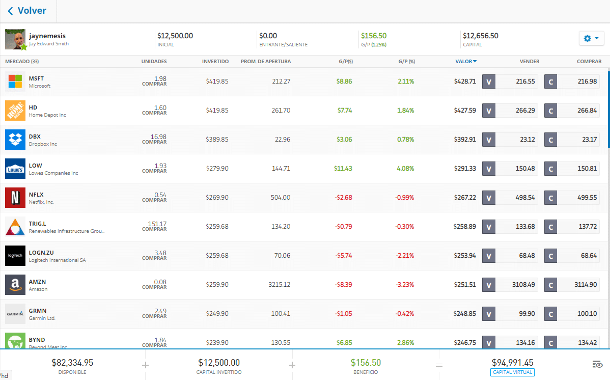Click the Netflix NFLX logo icon
Image resolution: width=610 pixels, height=380 pixels.
(x=15, y=198)
